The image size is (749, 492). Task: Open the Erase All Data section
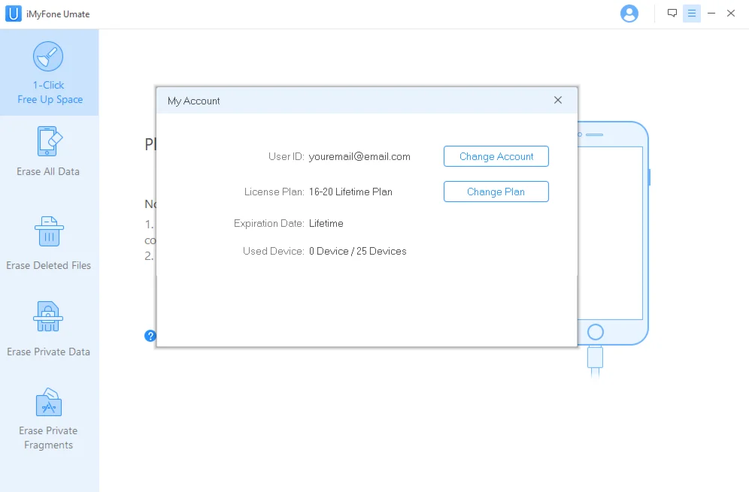point(48,151)
